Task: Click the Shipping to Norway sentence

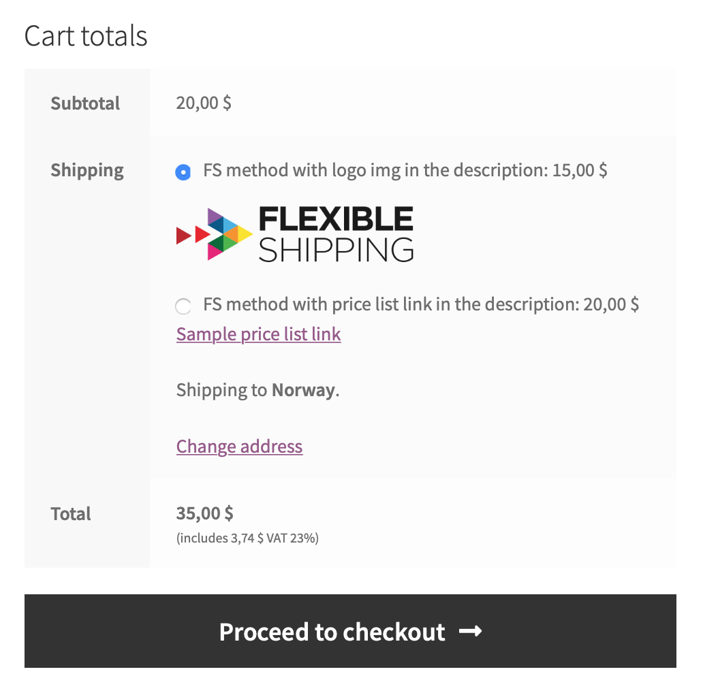Action: (x=257, y=389)
